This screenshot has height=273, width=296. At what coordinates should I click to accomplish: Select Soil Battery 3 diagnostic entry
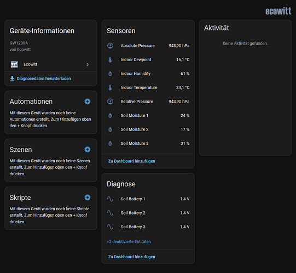148,227
